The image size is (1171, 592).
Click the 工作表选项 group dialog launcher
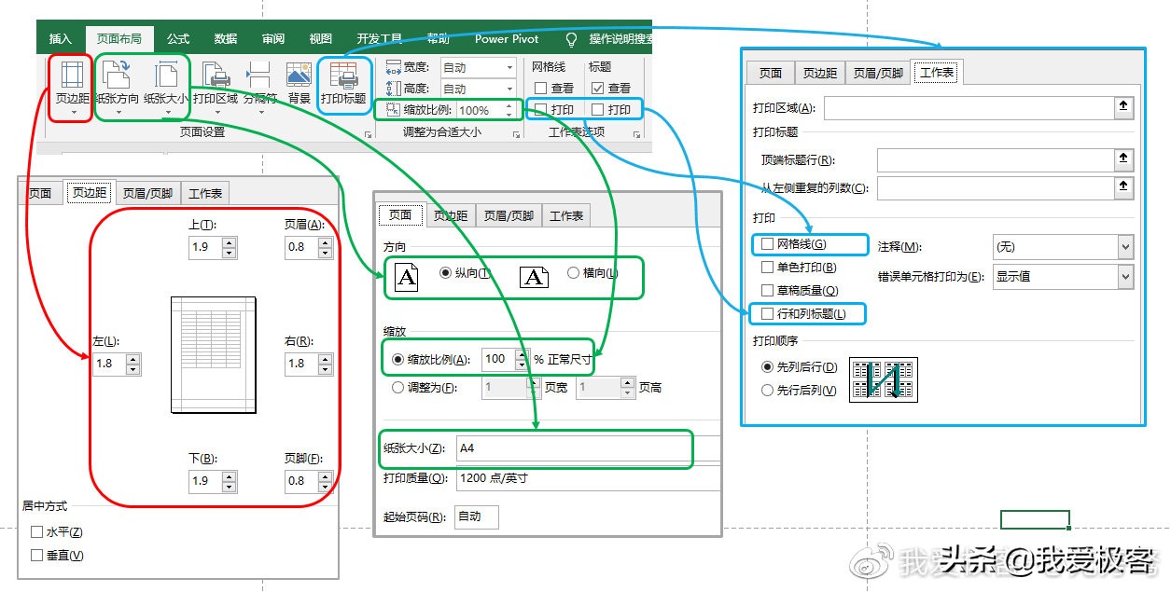click(634, 137)
